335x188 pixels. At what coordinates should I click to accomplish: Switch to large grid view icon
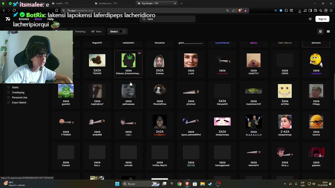pyautogui.click(x=320, y=32)
